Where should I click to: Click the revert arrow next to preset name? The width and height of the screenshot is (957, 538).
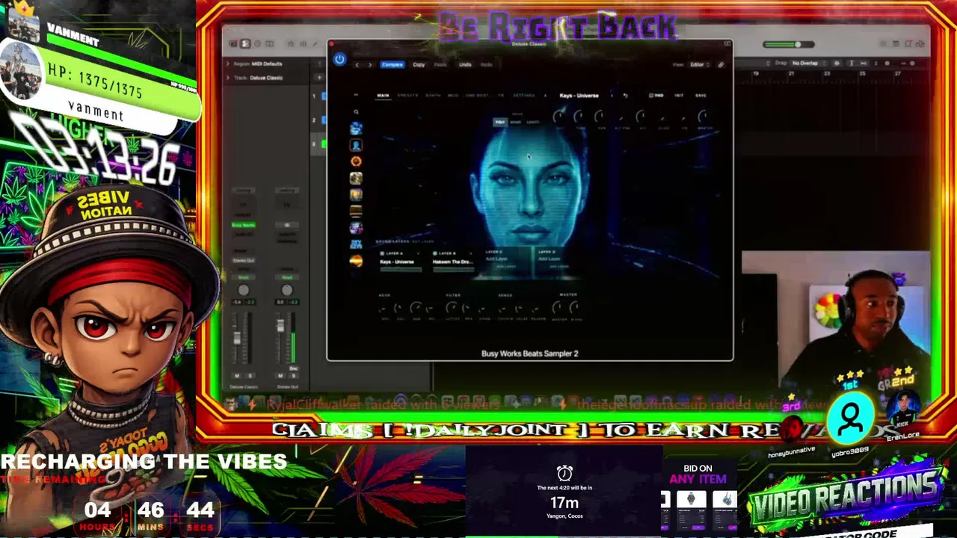click(x=625, y=96)
